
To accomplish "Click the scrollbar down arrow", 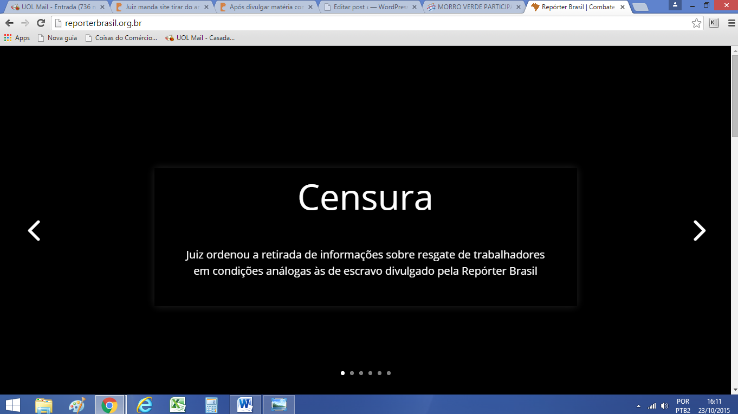I will point(734,390).
